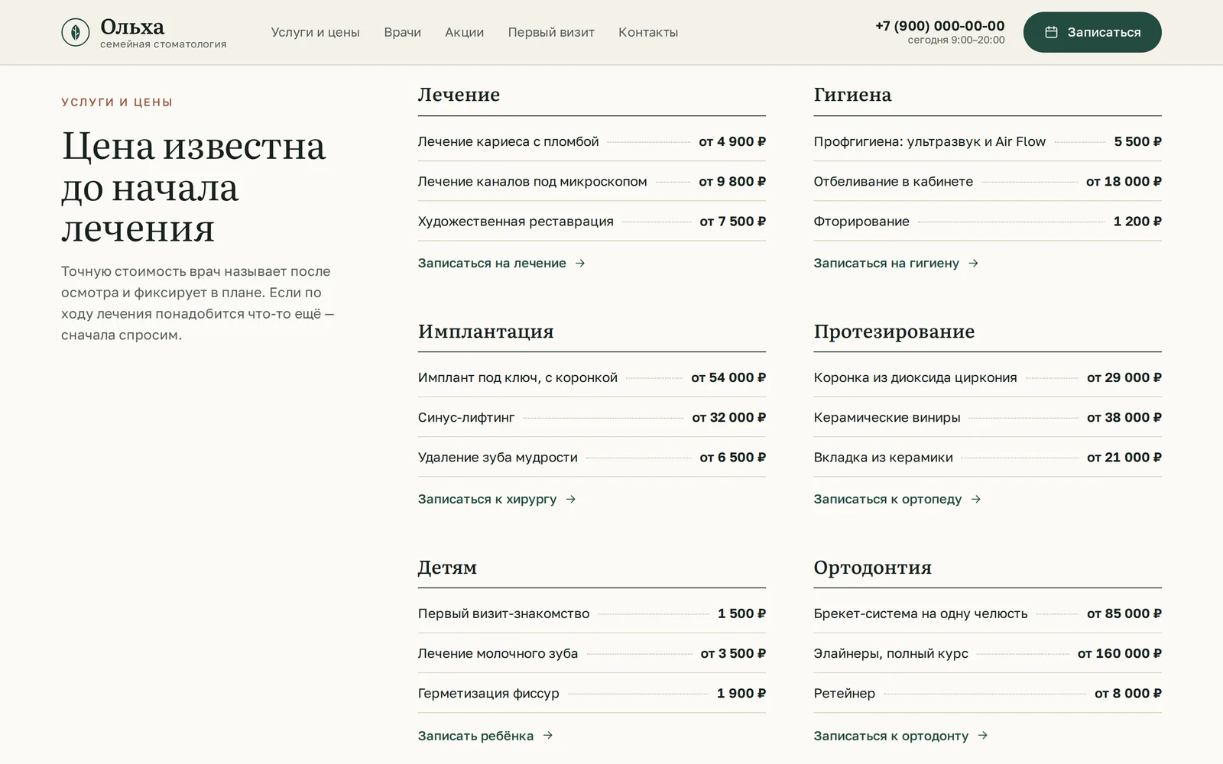Follow the Записаться к хирургу link

pos(487,499)
